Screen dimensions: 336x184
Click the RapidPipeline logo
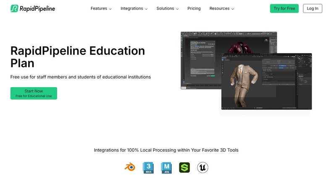pos(33,8)
